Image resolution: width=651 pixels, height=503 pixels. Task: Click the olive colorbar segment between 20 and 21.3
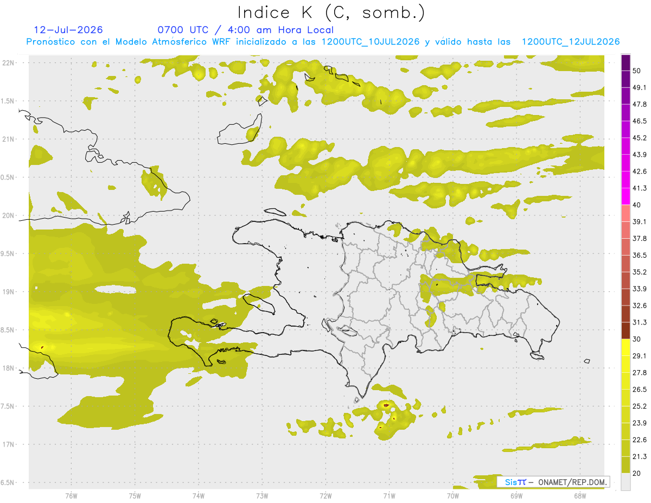point(626,464)
